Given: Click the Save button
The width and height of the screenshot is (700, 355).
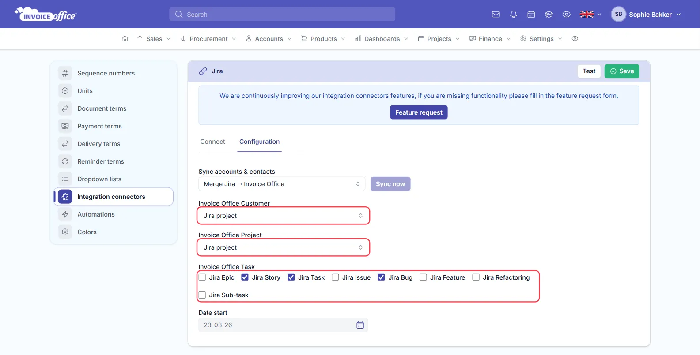Looking at the screenshot, I should pos(622,71).
